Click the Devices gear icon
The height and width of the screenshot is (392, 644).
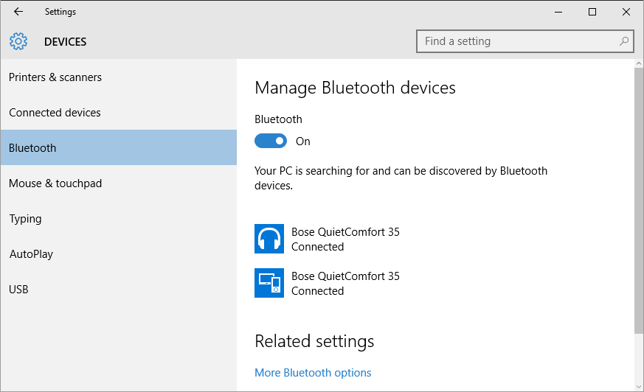point(18,41)
